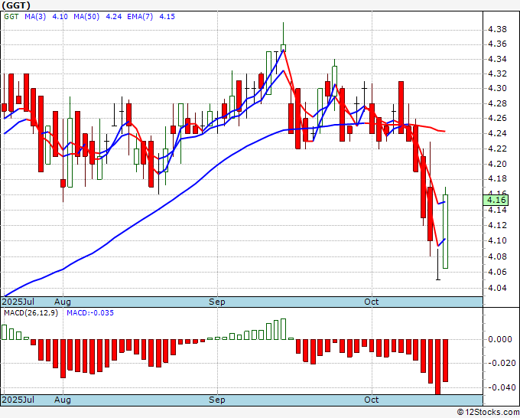Click the -0.040 MACD axis label

pos(502,387)
